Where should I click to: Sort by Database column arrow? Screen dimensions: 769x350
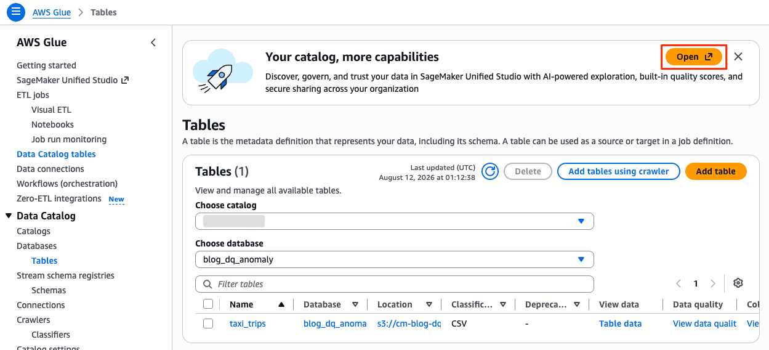[355, 304]
